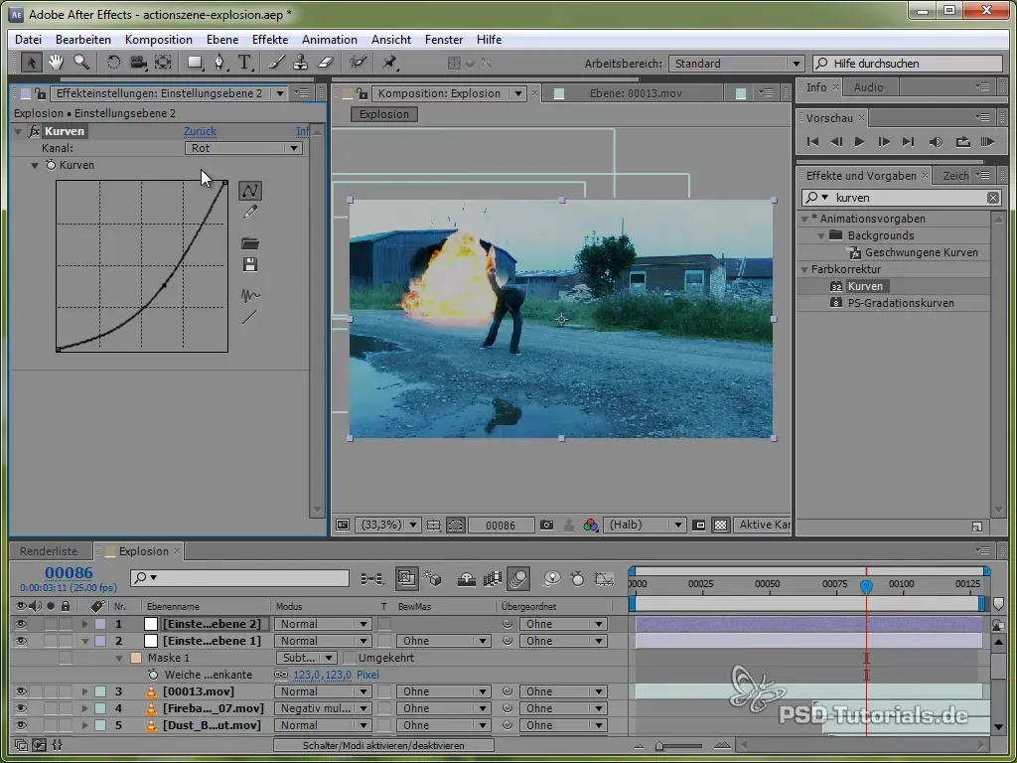Toggle motion blur for the timeline
The image size is (1017, 763).
518,579
